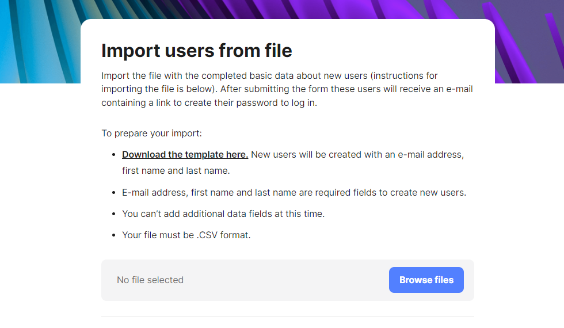Click the Browse files button

[426, 280]
